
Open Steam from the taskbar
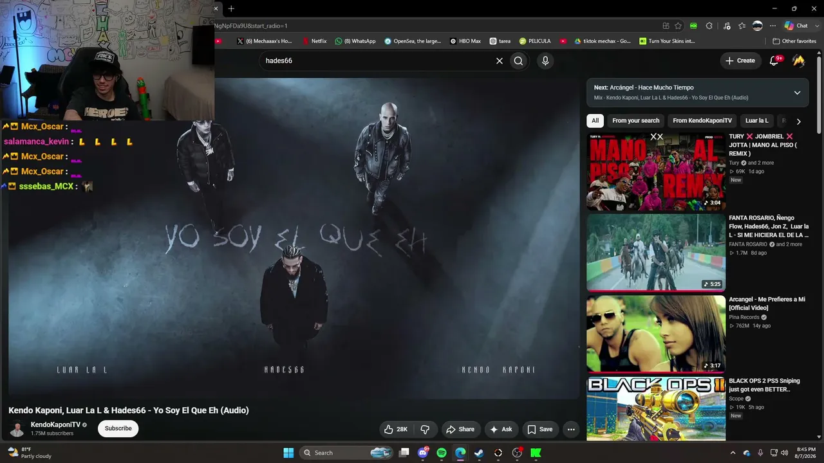[479, 453]
